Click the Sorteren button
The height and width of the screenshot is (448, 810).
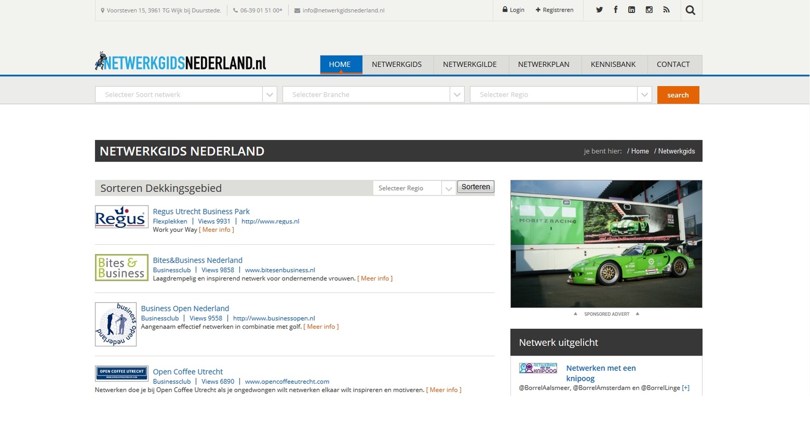point(476,187)
